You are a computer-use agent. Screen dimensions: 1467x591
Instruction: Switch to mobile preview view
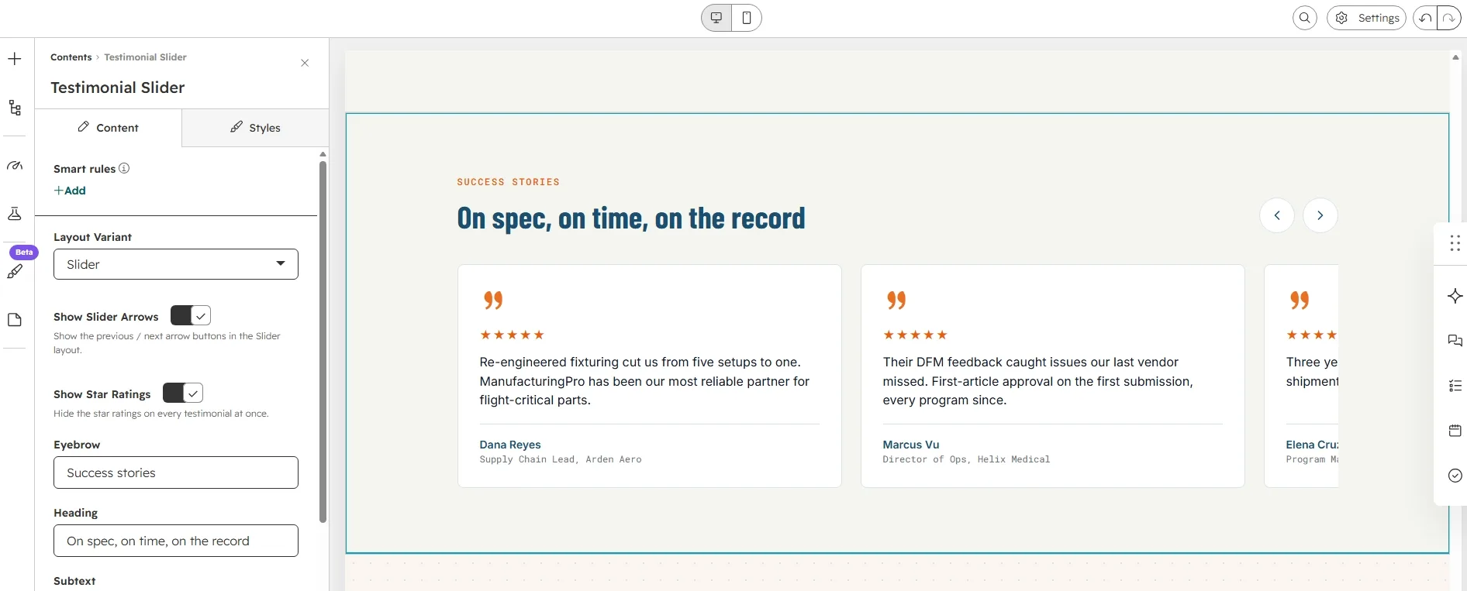click(747, 18)
